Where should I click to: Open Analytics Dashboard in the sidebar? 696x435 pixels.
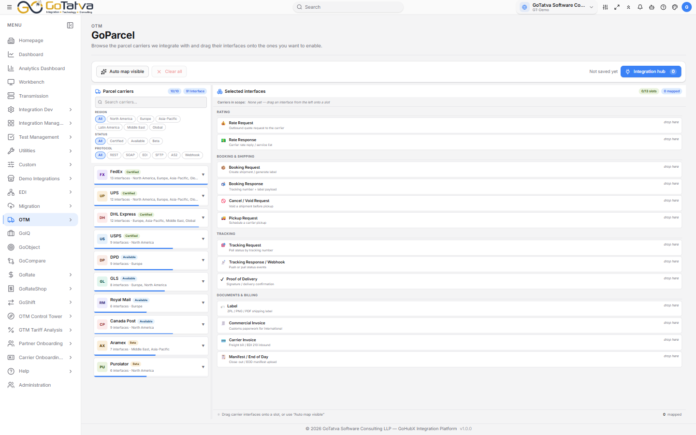coord(41,69)
